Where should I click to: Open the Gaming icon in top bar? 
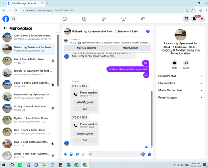point(143,19)
